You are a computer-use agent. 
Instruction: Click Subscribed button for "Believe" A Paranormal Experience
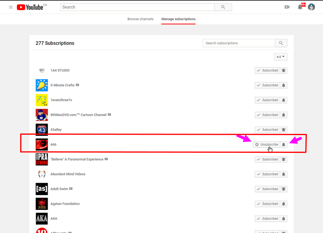tap(267, 159)
